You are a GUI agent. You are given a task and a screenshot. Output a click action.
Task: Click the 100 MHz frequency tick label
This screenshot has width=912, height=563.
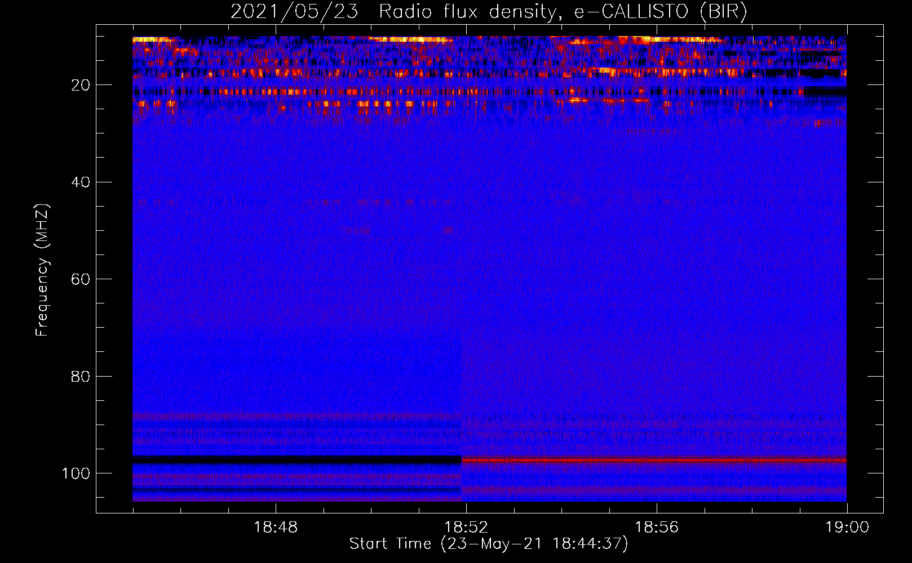coord(76,473)
